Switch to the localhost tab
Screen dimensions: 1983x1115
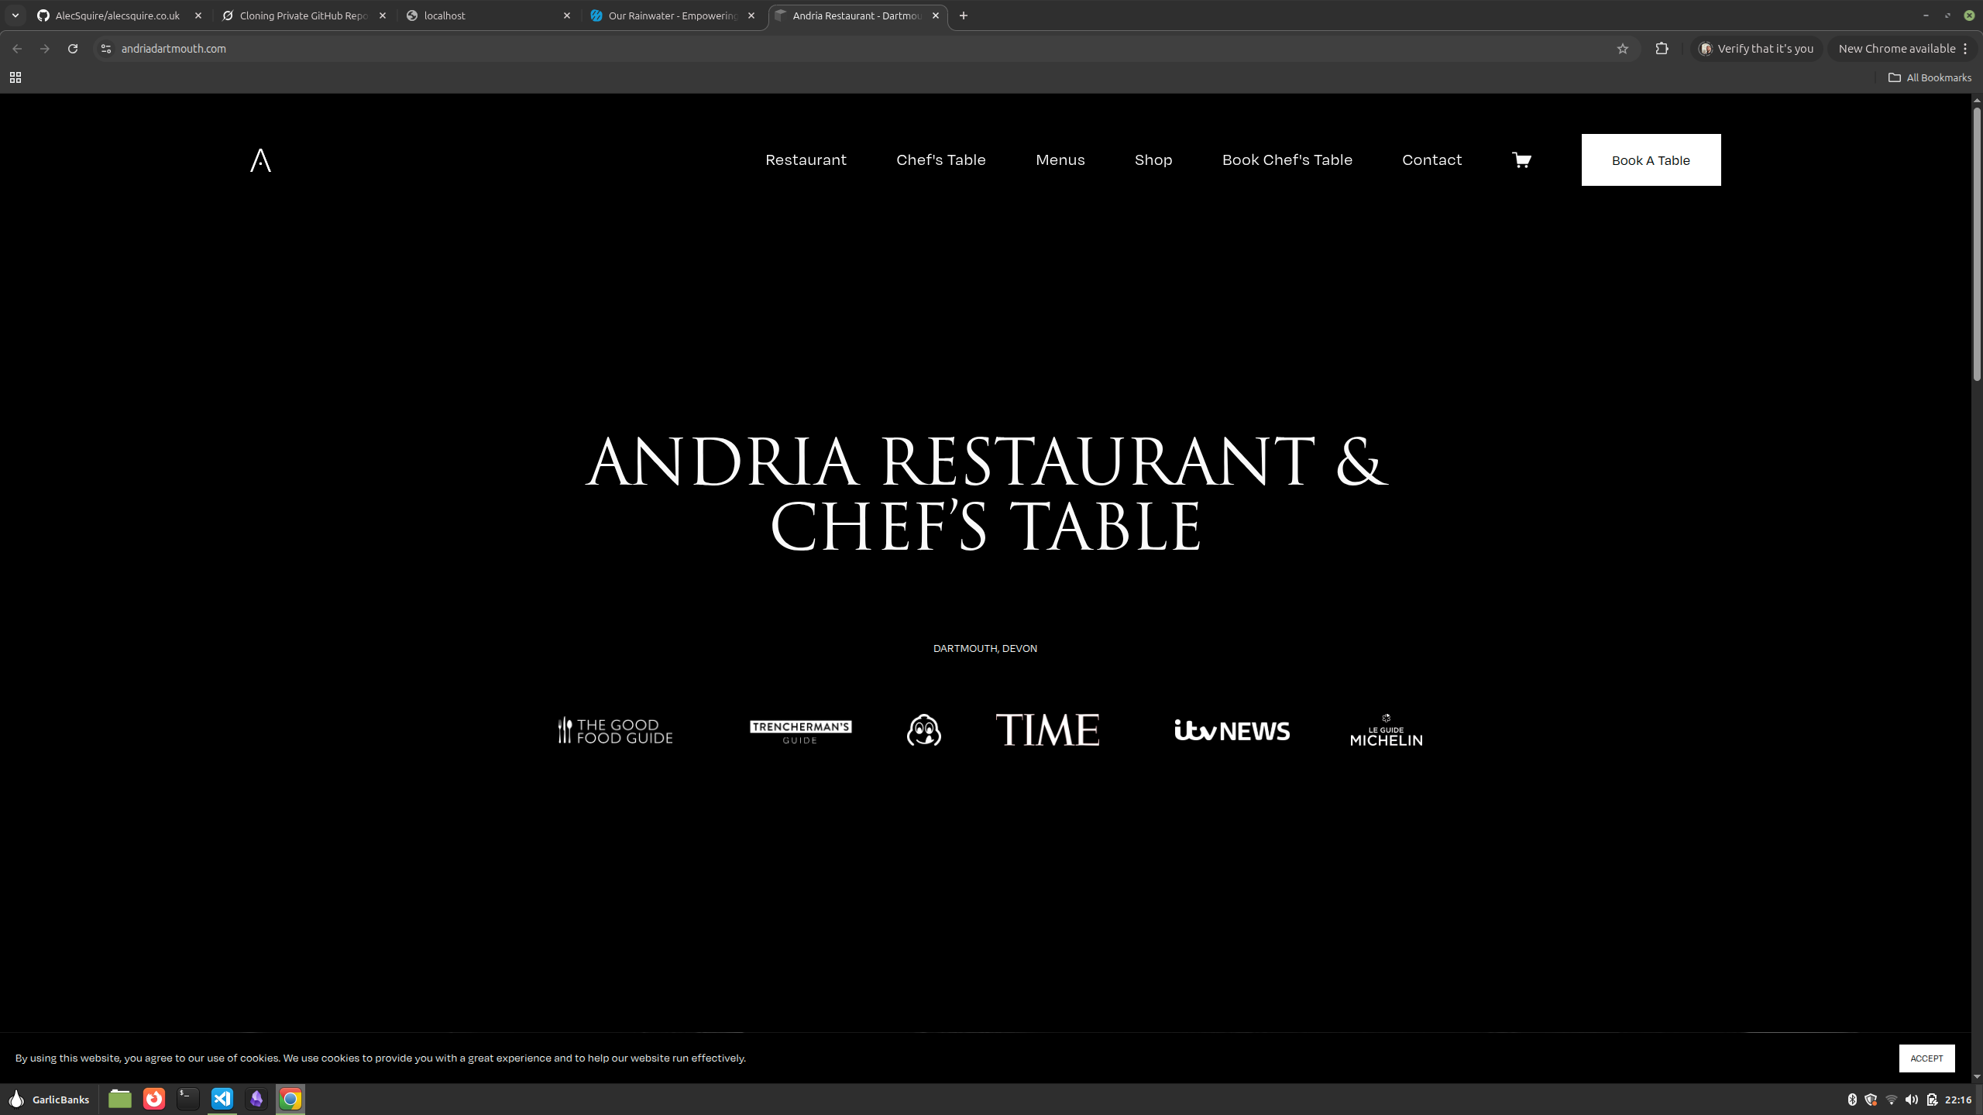click(x=488, y=15)
